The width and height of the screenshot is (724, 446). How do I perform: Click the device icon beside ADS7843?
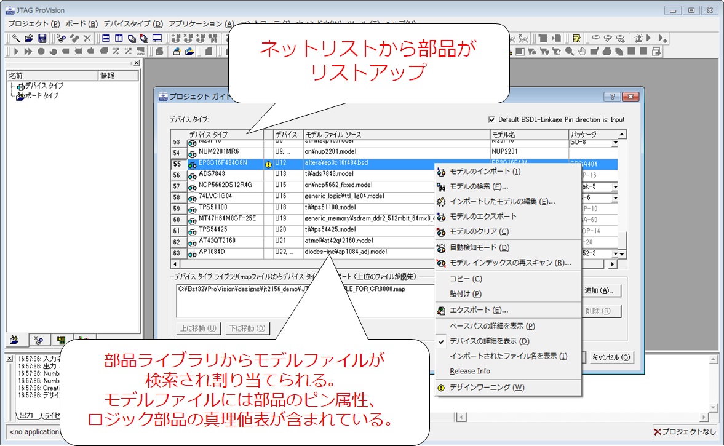tap(192, 175)
